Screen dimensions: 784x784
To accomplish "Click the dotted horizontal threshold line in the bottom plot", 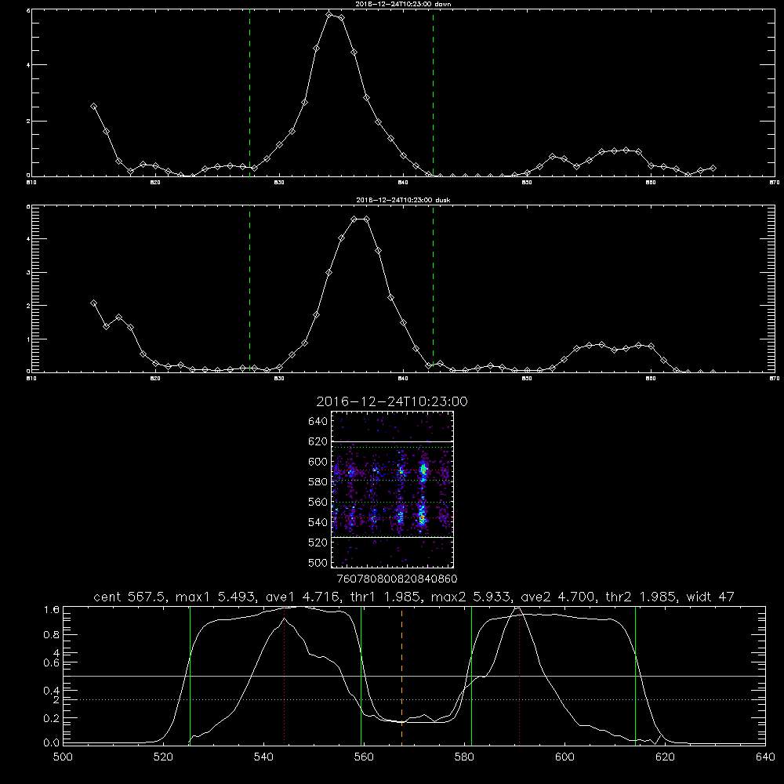I will click(x=414, y=699).
